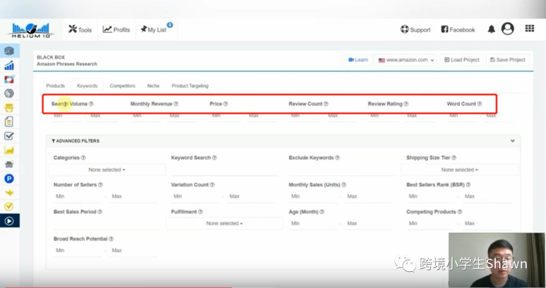This screenshot has height=288, width=546.
Task: Open the Black Box cube icon in sidebar
Action: (x=10, y=51)
